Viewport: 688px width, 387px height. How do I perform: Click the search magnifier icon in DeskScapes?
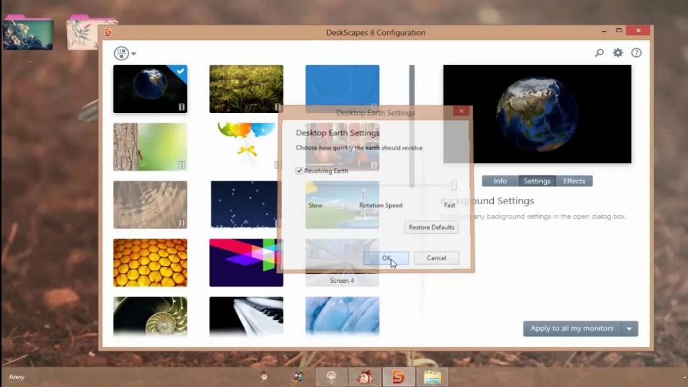[x=599, y=52]
